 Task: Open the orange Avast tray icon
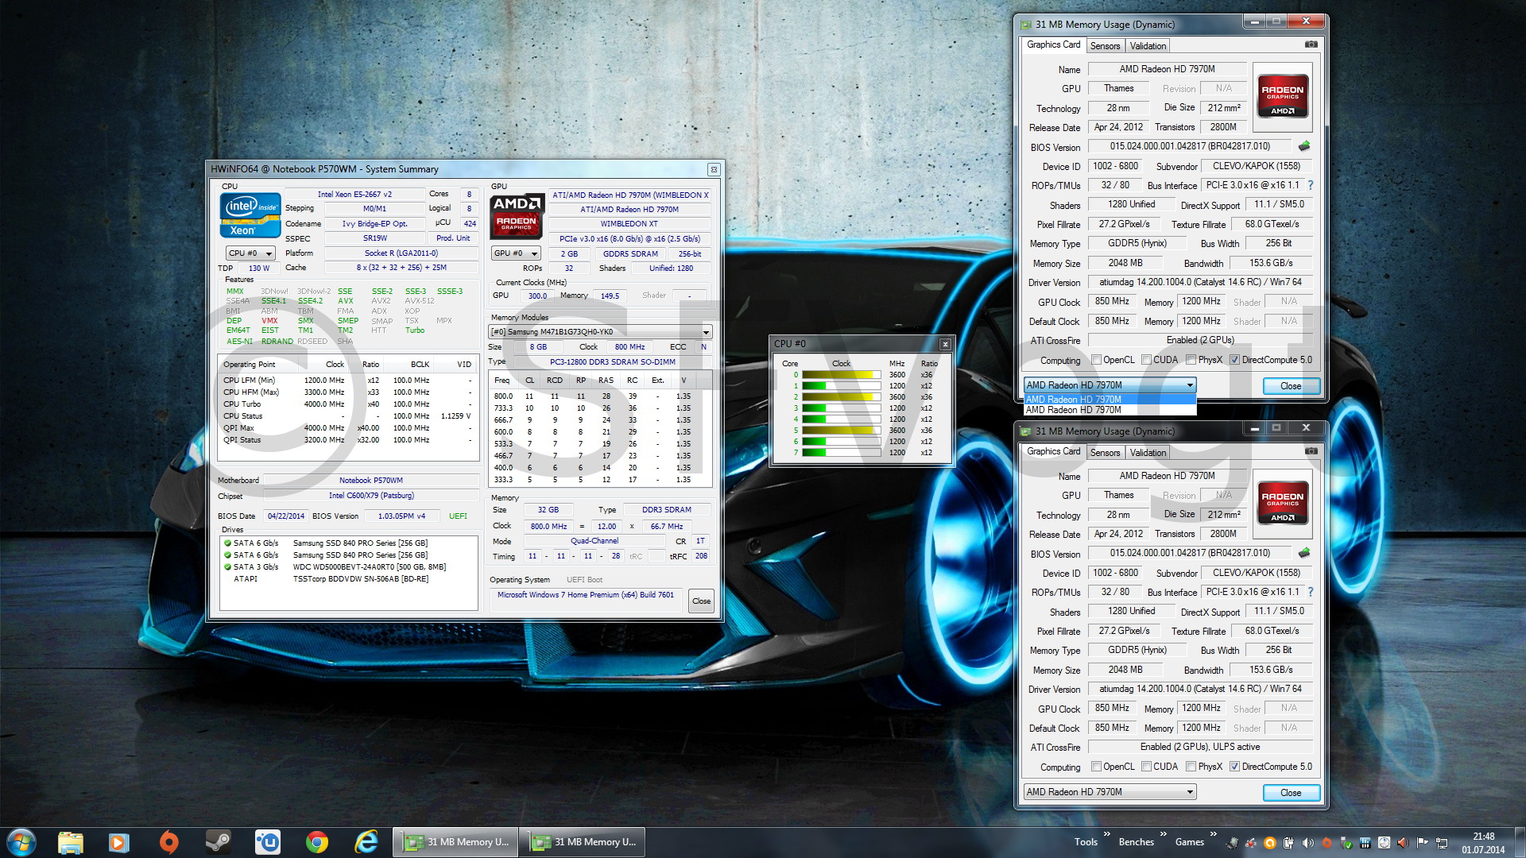coord(1270,843)
